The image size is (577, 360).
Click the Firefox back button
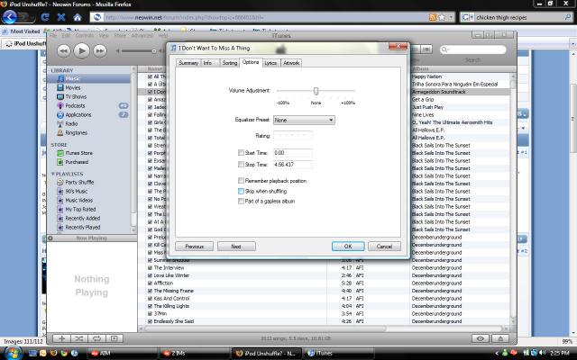[10, 17]
